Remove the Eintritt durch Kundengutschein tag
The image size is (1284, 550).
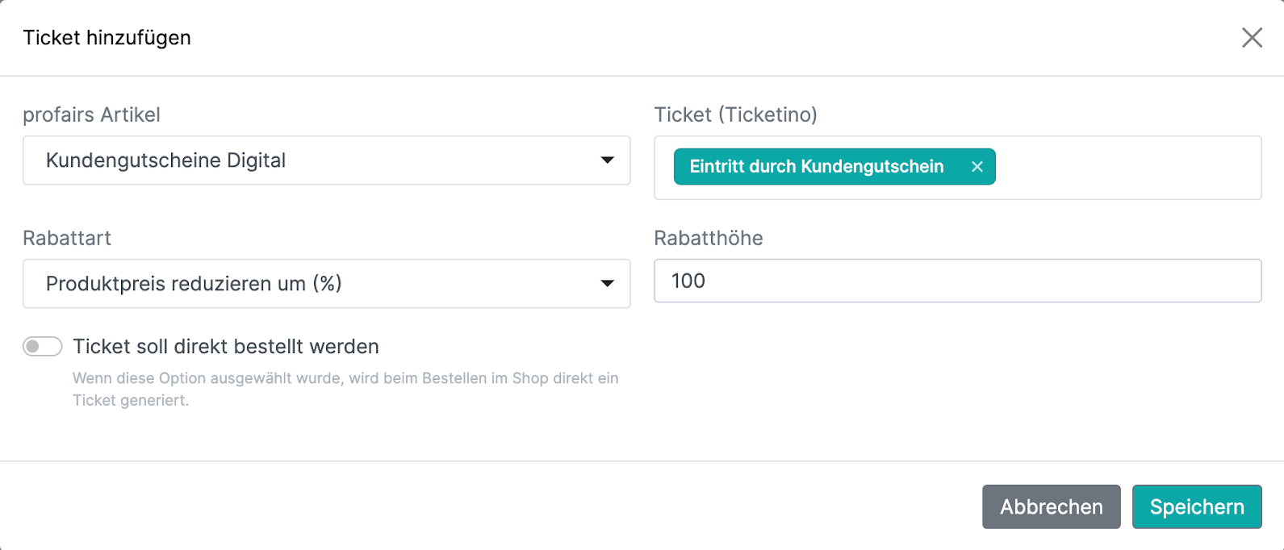pyautogui.click(x=977, y=167)
